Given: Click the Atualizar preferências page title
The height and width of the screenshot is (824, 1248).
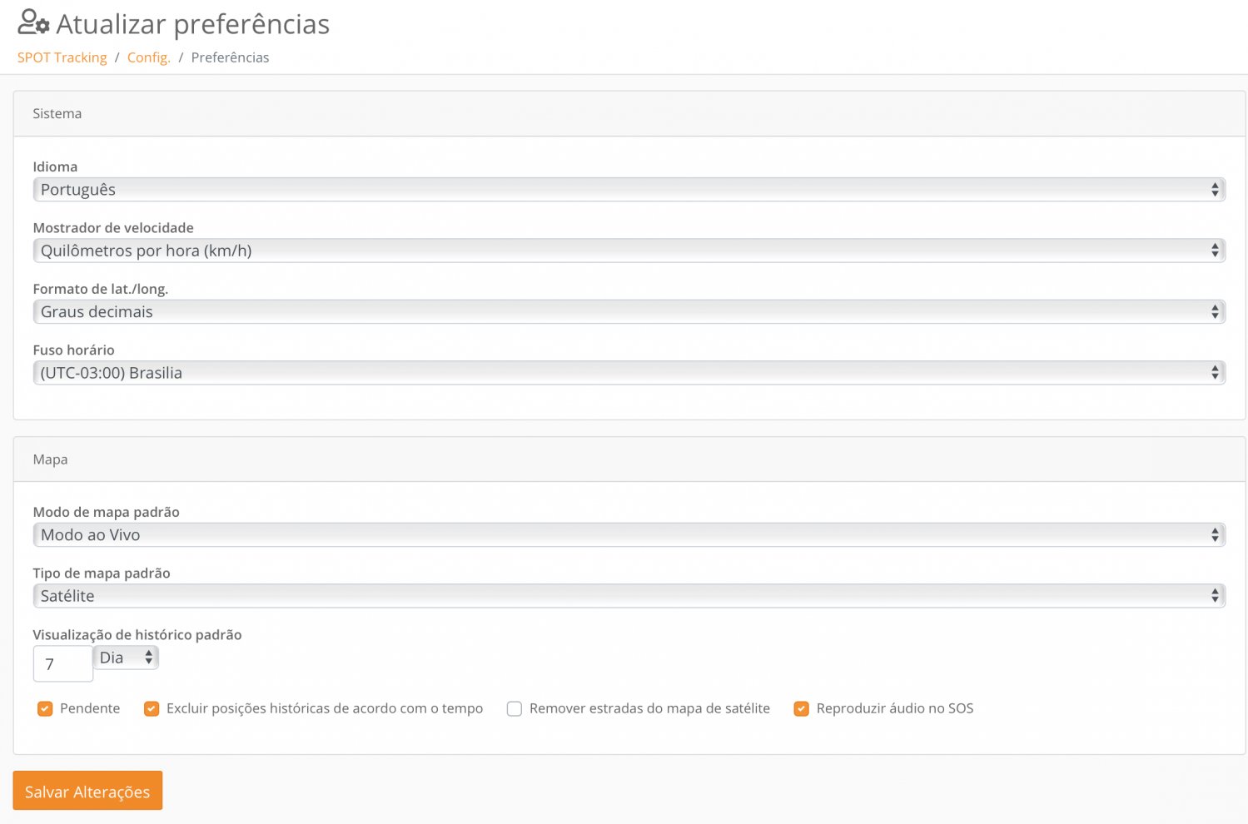Looking at the screenshot, I should [x=192, y=24].
